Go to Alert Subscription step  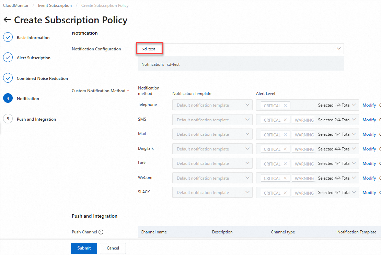[x=34, y=58]
